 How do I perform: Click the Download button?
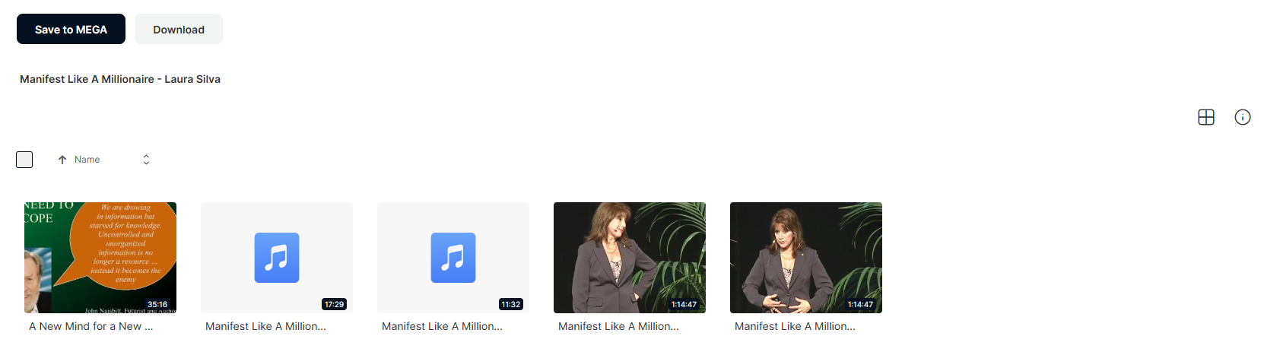point(179,29)
